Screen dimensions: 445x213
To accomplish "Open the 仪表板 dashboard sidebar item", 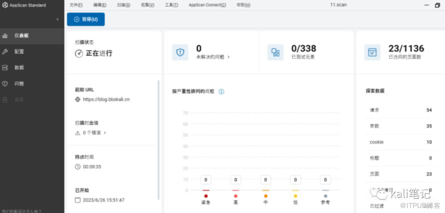I will pyautogui.click(x=32, y=36).
